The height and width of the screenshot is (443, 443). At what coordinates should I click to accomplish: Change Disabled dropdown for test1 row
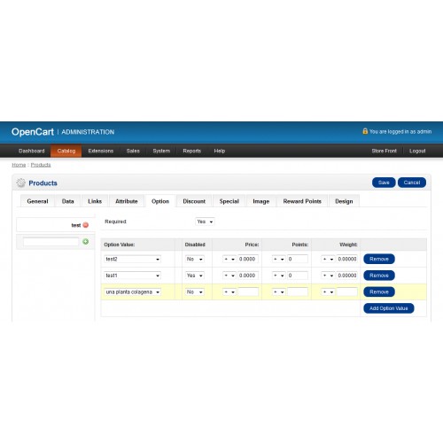195,276
